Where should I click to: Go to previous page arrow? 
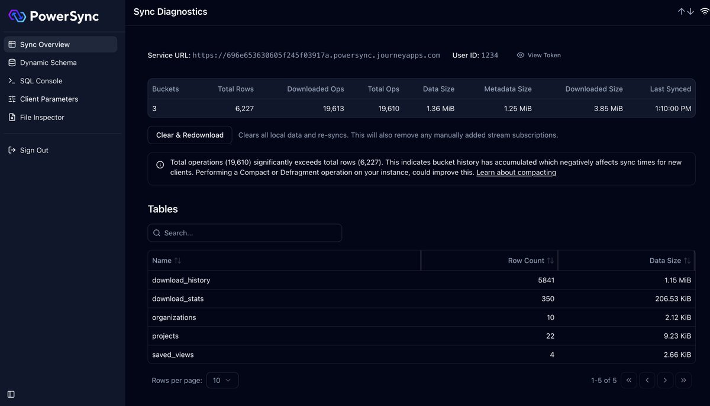tap(647, 380)
